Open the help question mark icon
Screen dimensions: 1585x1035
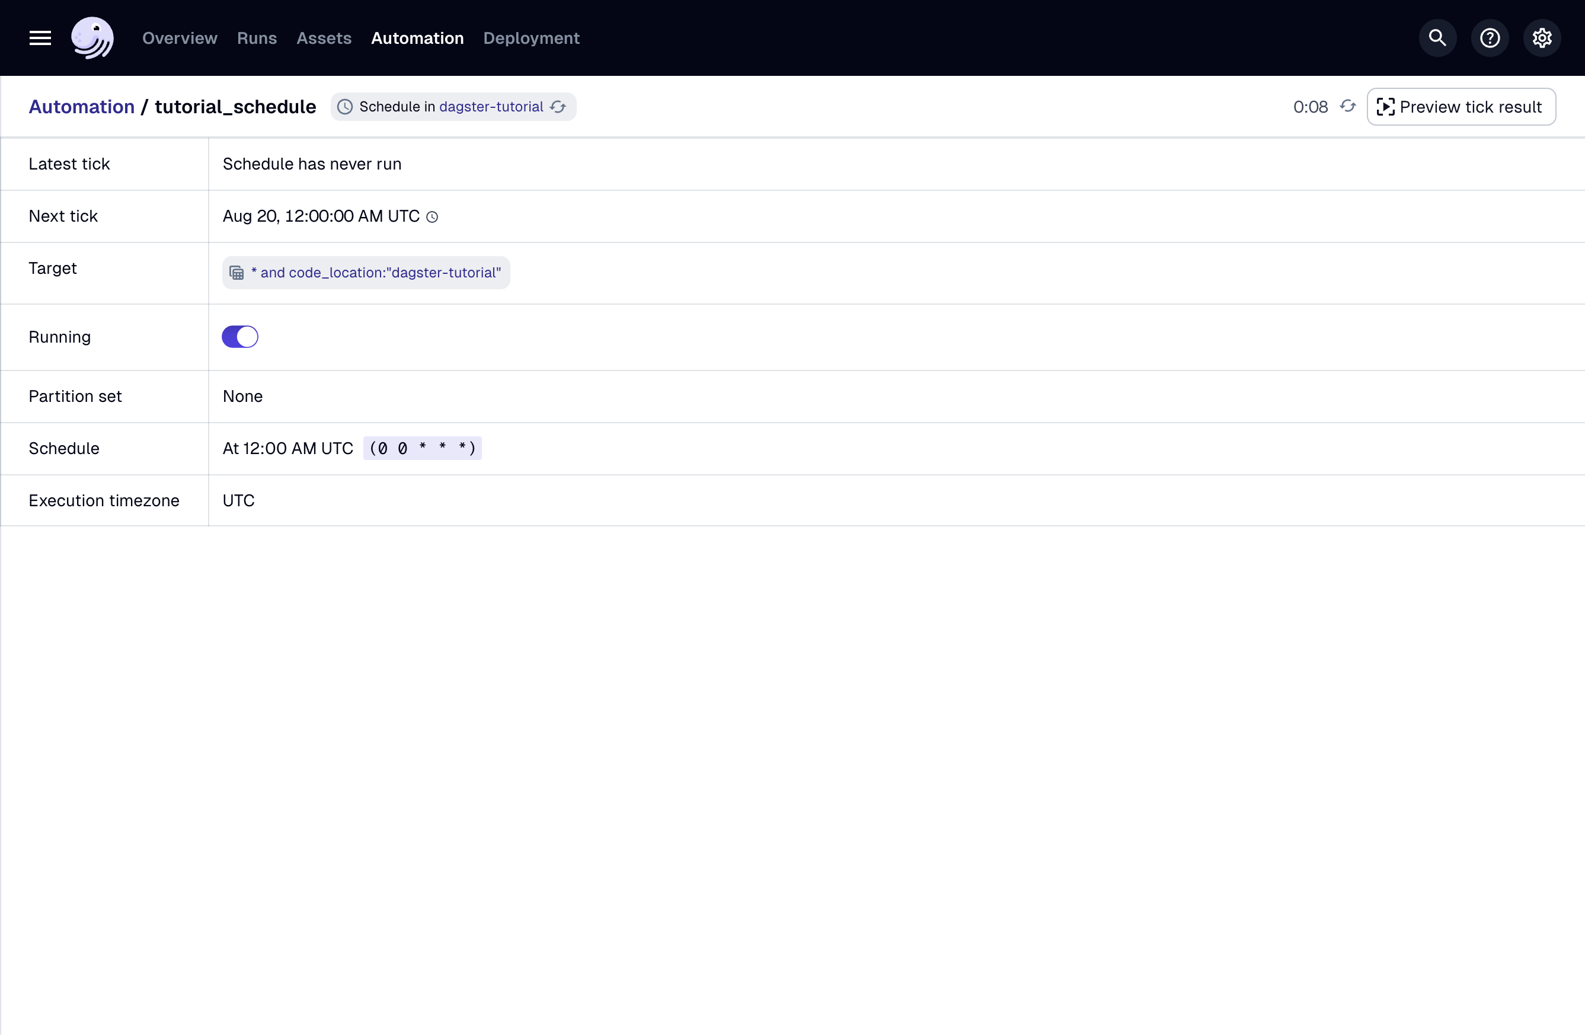pyautogui.click(x=1489, y=38)
